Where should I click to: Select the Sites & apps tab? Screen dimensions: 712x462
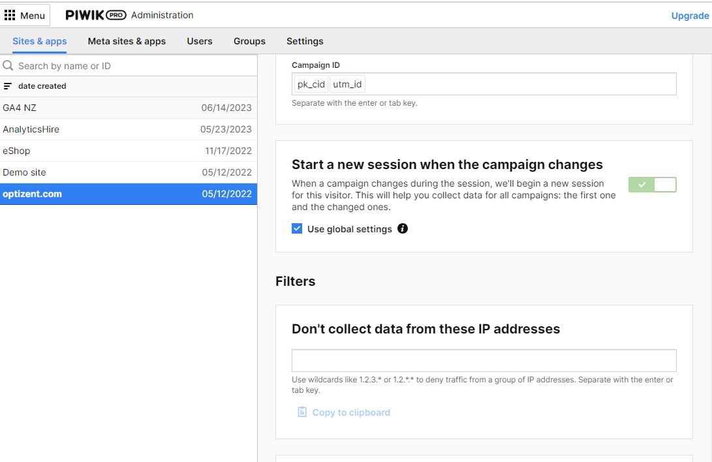pyautogui.click(x=39, y=41)
